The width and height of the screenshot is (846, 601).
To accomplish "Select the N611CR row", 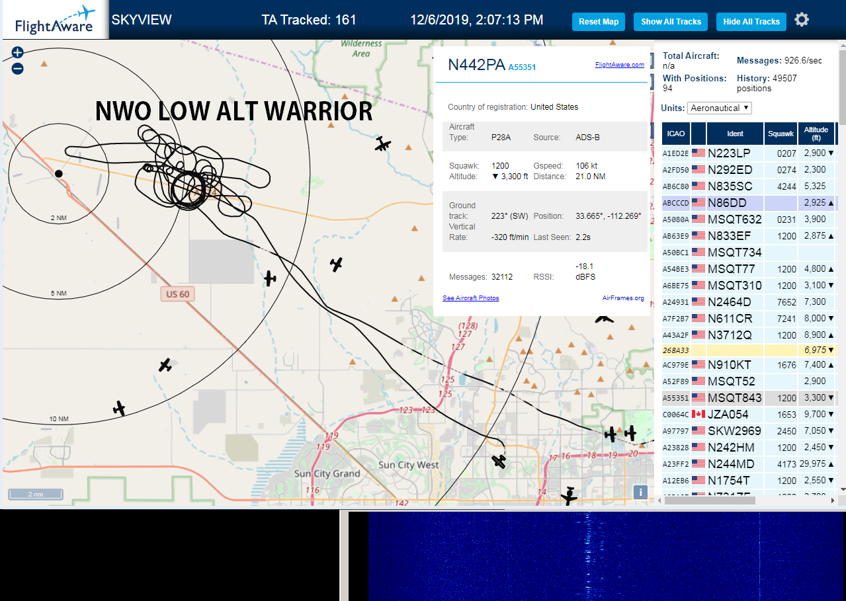I will point(750,318).
